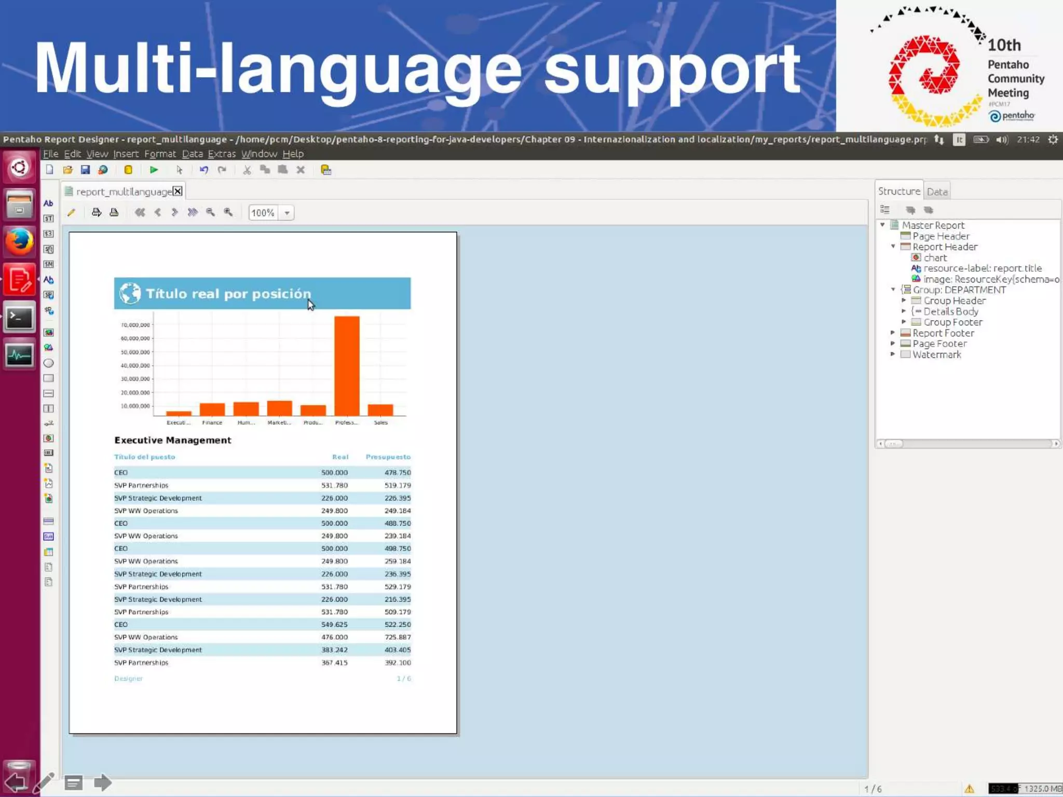
Task: Open the 100% zoom level dropdown
Action: point(287,213)
